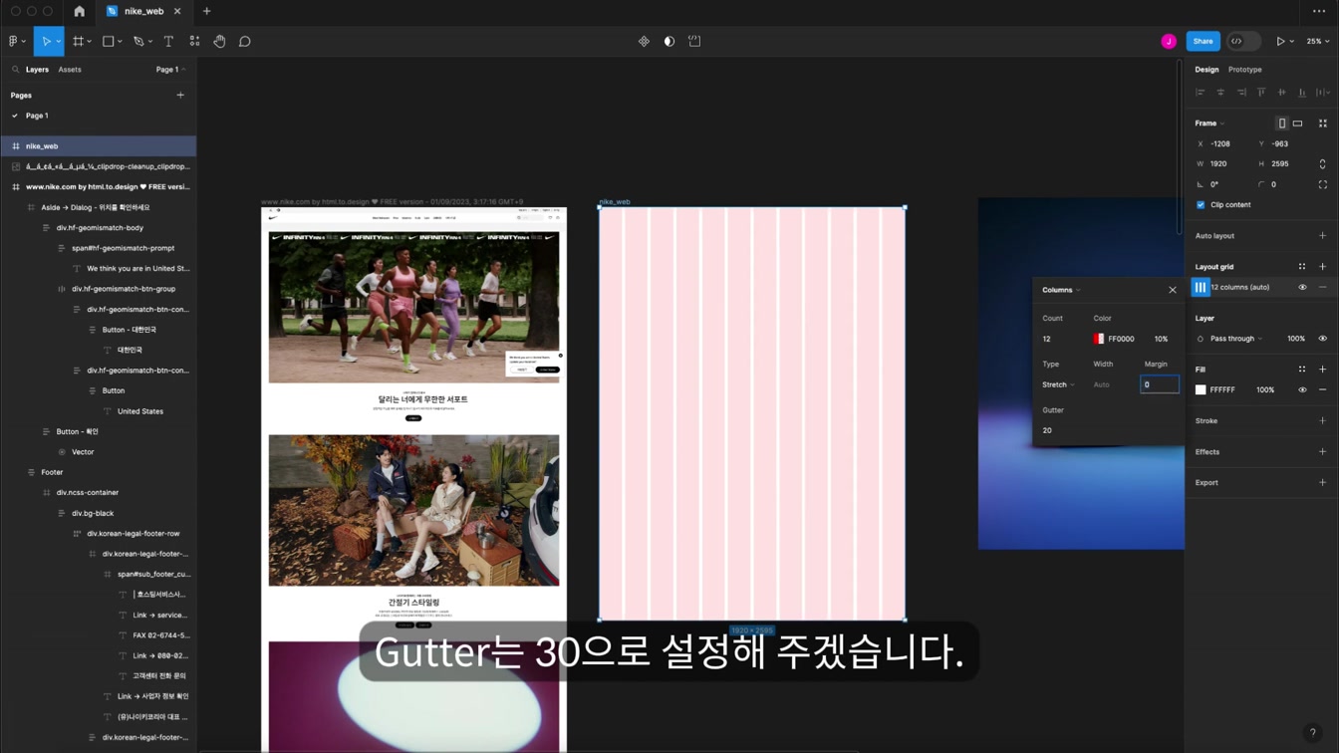Click the Home icon in tab bar

point(80,11)
